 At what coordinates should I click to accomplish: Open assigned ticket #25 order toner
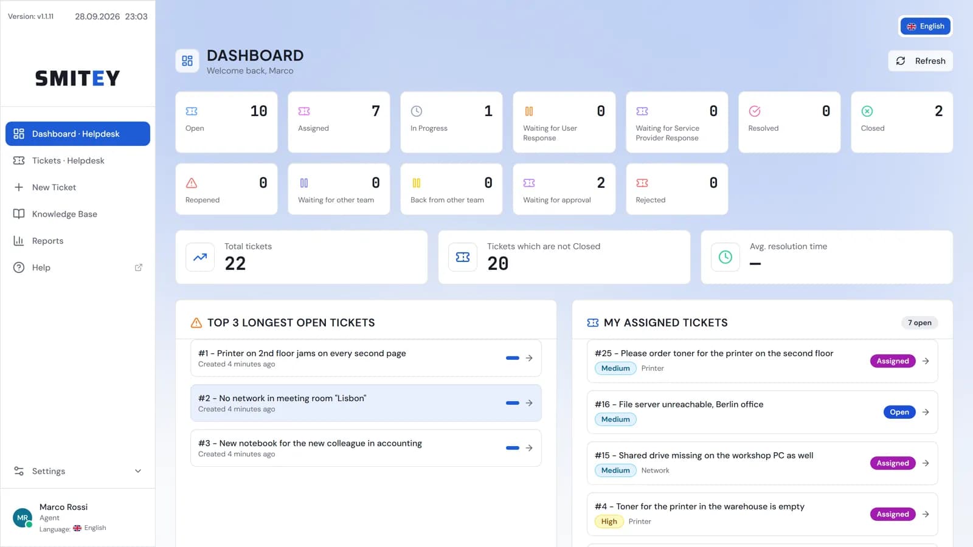click(763, 361)
